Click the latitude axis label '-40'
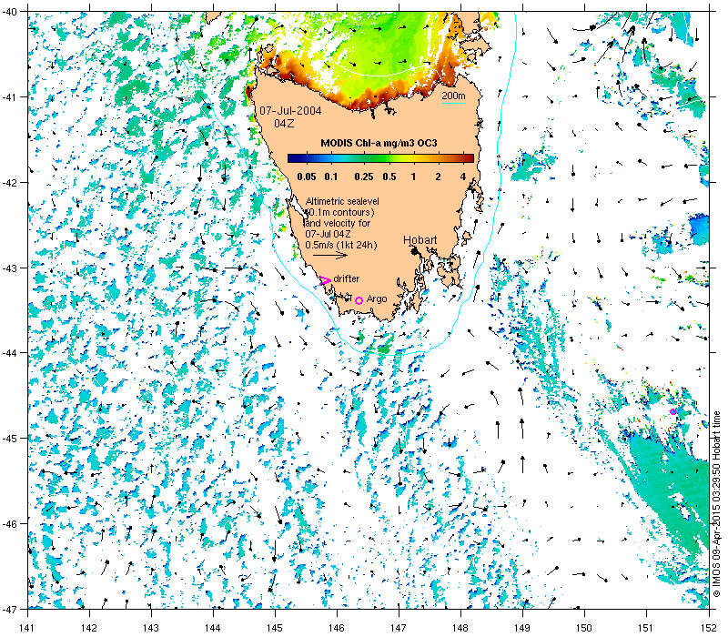Image resolution: width=728 pixels, height=637 pixels. [x=9, y=12]
